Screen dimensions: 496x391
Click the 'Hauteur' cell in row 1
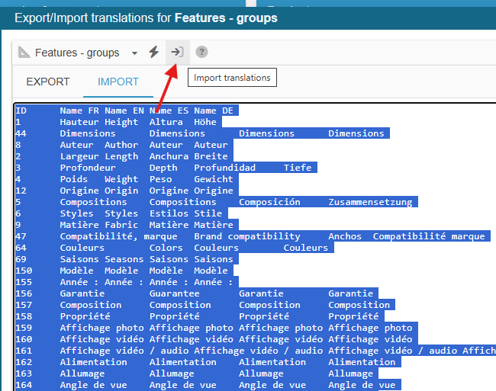pos(79,122)
